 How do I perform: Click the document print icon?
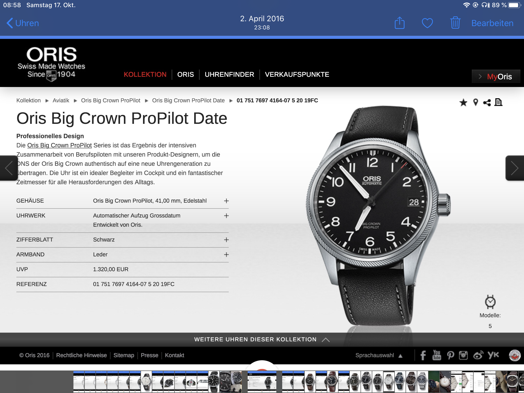point(498,102)
